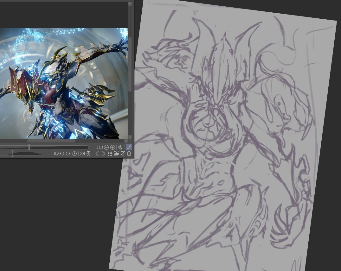This screenshot has width=341, height=271.
Task: Toggle the eyedropper auto-switch in Sub View
Action: [129, 147]
